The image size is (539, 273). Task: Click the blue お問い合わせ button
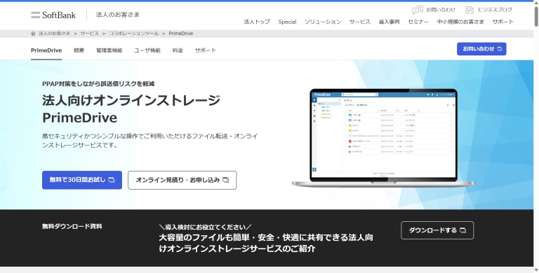click(x=481, y=49)
